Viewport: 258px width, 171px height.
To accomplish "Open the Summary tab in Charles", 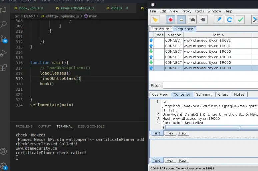I will (204, 94).
